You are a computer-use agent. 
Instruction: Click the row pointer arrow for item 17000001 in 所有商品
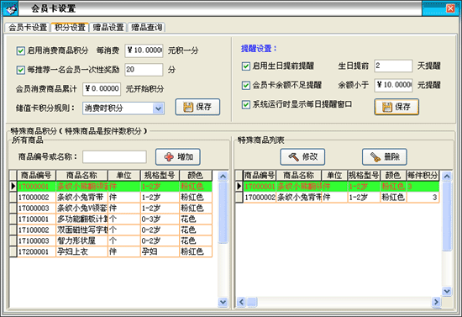click(13, 186)
